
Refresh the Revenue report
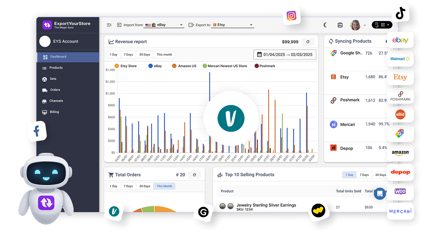(308, 42)
